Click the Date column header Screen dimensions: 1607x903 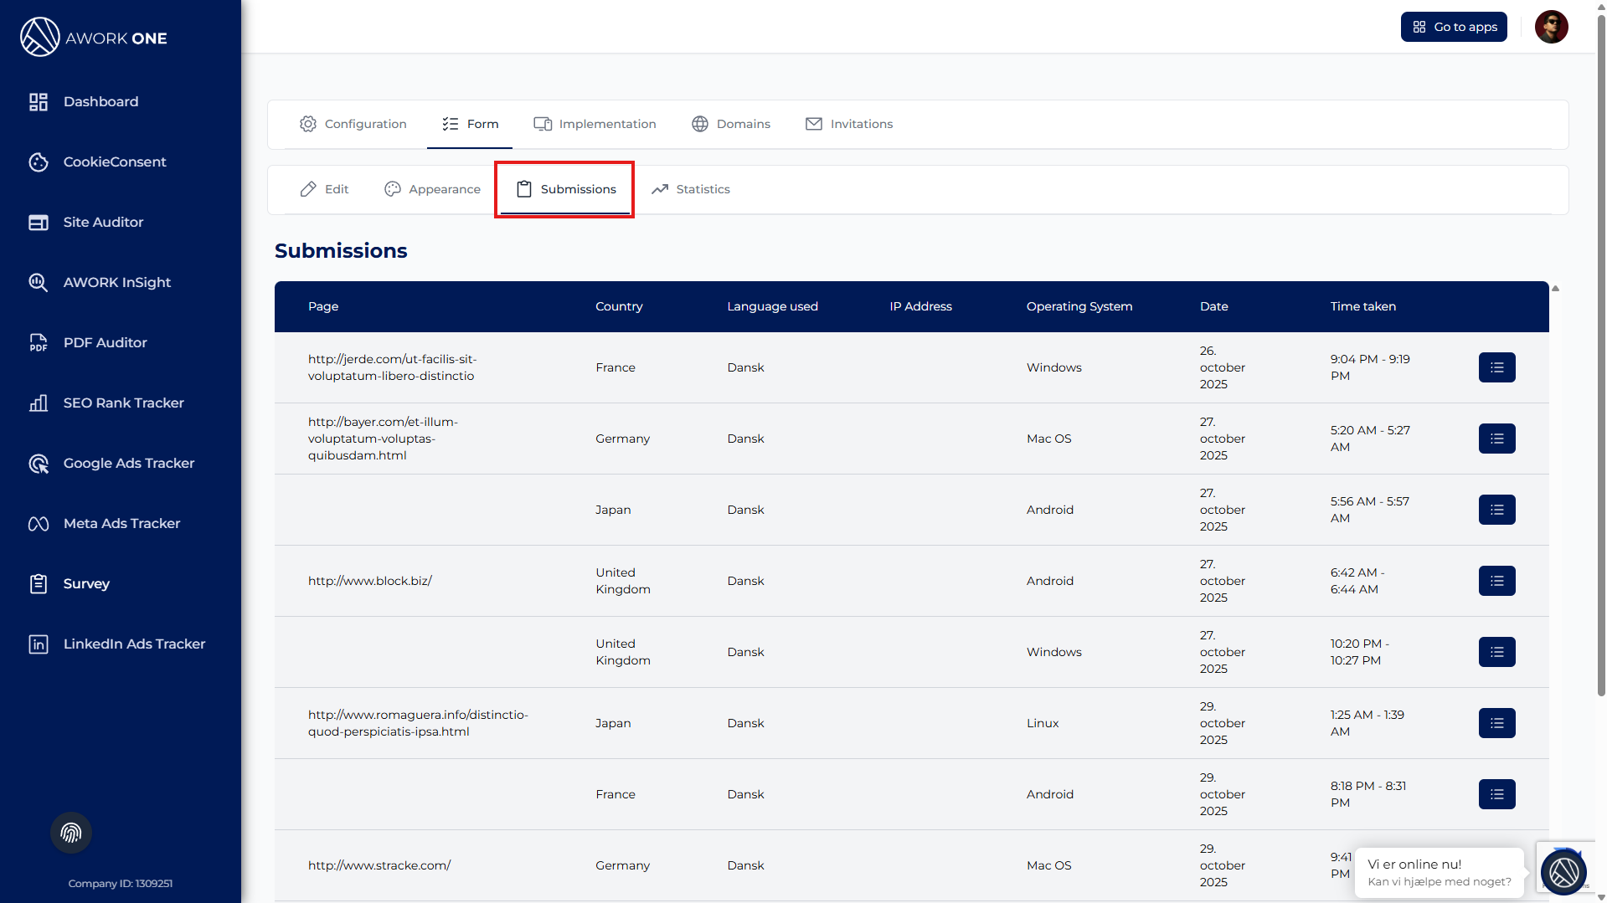click(x=1213, y=306)
